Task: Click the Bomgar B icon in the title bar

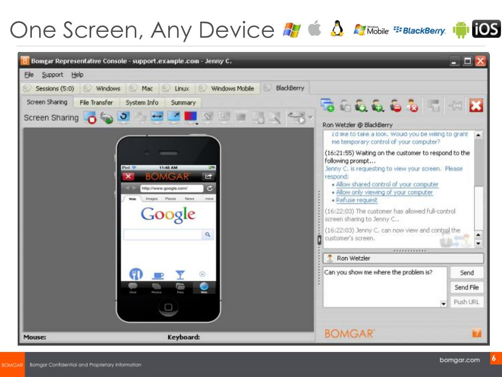Action: (x=25, y=60)
